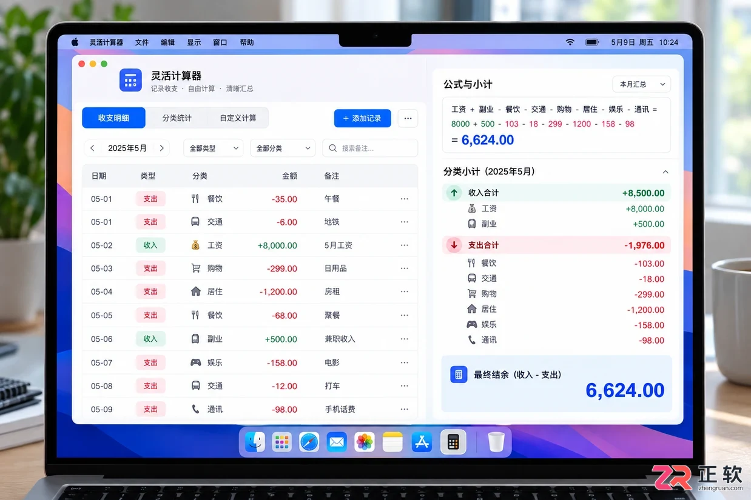Viewport: 751px width, 500px height.
Task: Click the house icon in 05-04 row
Action: pyautogui.click(x=195, y=292)
